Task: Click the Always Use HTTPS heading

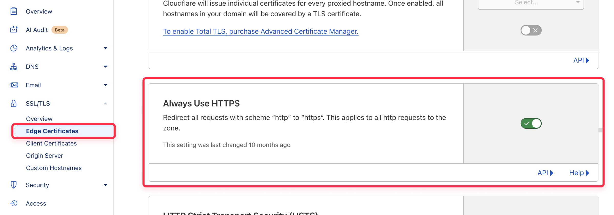Action: tap(201, 103)
